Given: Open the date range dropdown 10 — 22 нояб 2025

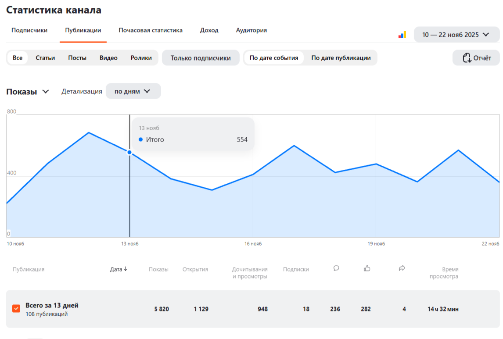Looking at the screenshot, I should pyautogui.click(x=456, y=35).
